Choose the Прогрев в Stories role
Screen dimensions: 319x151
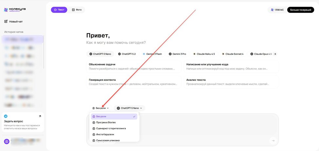click(x=114, y=122)
